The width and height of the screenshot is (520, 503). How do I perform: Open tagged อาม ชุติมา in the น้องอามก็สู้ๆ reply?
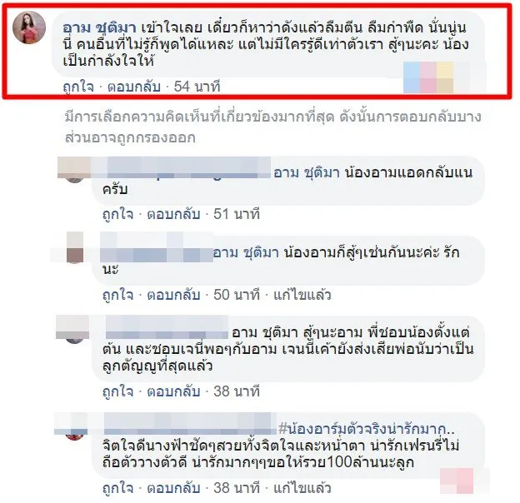coord(246,253)
